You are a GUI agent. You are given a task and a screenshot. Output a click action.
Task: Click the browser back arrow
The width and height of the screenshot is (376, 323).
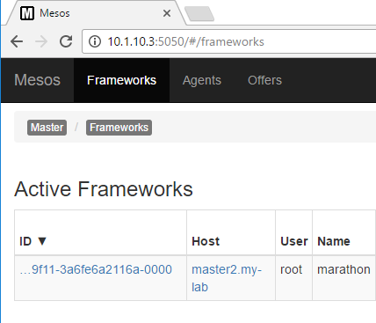point(17,41)
